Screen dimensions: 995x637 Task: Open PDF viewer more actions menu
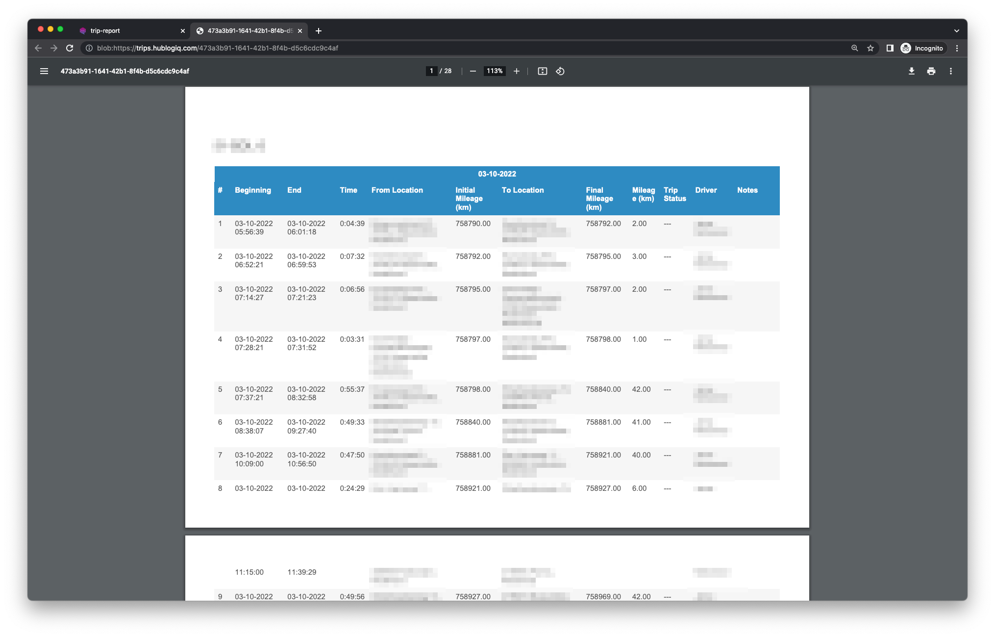tap(950, 71)
